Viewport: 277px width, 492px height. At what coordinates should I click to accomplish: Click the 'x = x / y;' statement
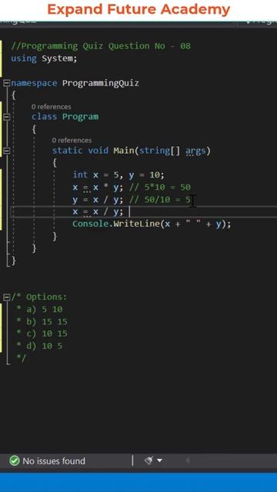pos(98,212)
